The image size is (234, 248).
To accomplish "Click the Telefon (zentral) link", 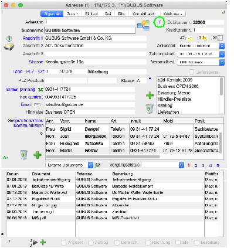I will 20,90.
